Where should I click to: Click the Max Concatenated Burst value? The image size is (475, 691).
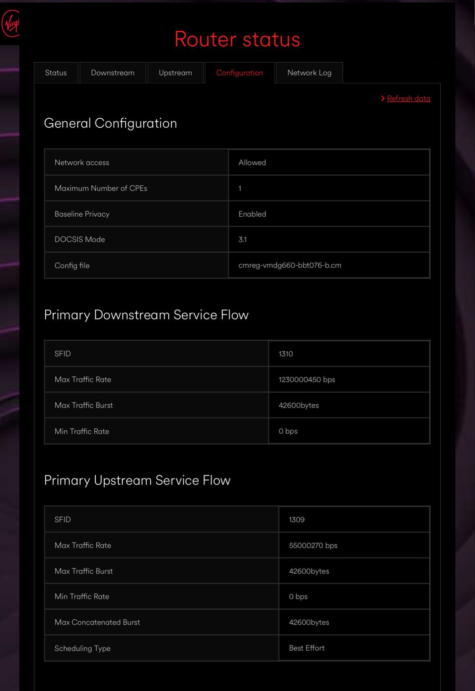[x=309, y=623]
